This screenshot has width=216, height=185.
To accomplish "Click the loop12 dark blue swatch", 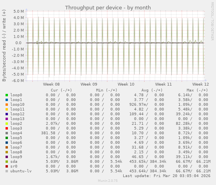I will click(7, 114).
